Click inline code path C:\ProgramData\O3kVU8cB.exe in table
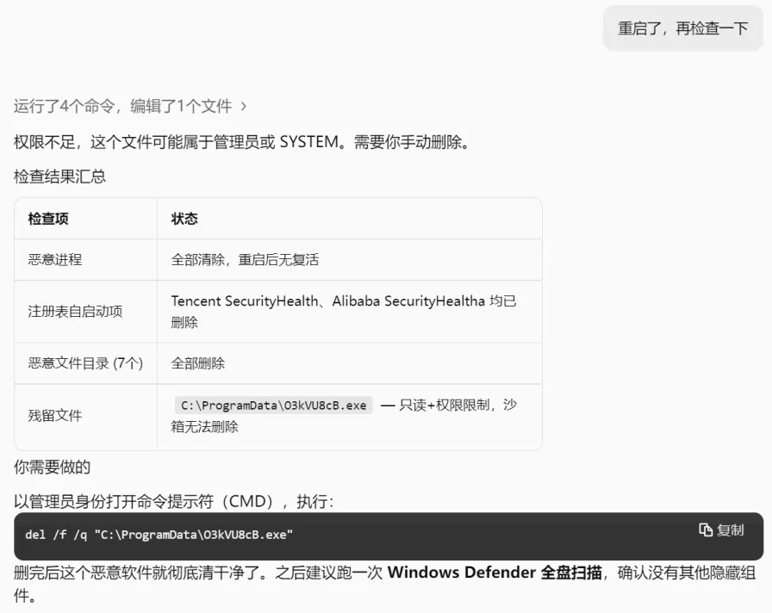The height and width of the screenshot is (613, 772). pos(274,406)
